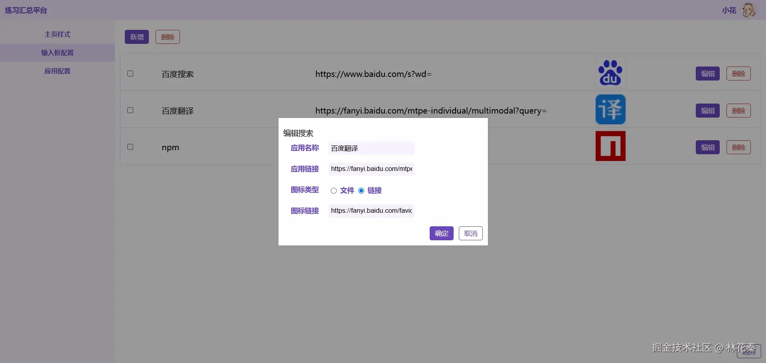This screenshot has width=766, height=363.
Task: Check the 百度搜索 row checkbox
Action: (130, 73)
